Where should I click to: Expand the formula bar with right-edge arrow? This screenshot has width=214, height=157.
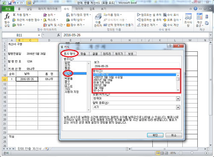click(211, 35)
